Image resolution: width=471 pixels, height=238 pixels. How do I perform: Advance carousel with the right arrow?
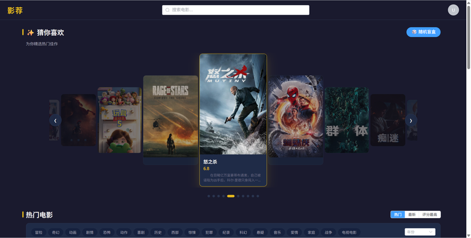pyautogui.click(x=411, y=120)
